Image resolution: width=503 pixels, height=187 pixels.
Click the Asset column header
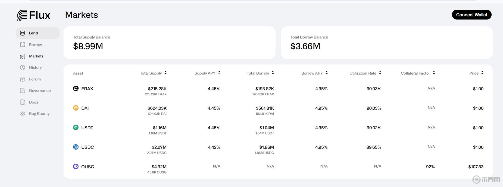click(x=78, y=73)
